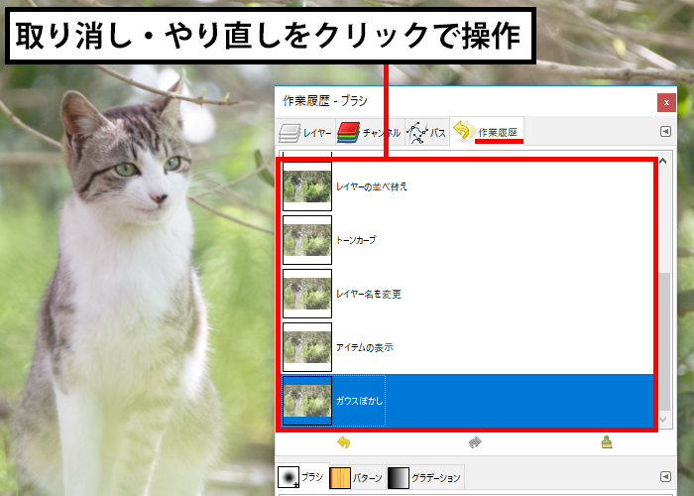Open the tab configuration menu beside 作業履歴

coord(665,132)
